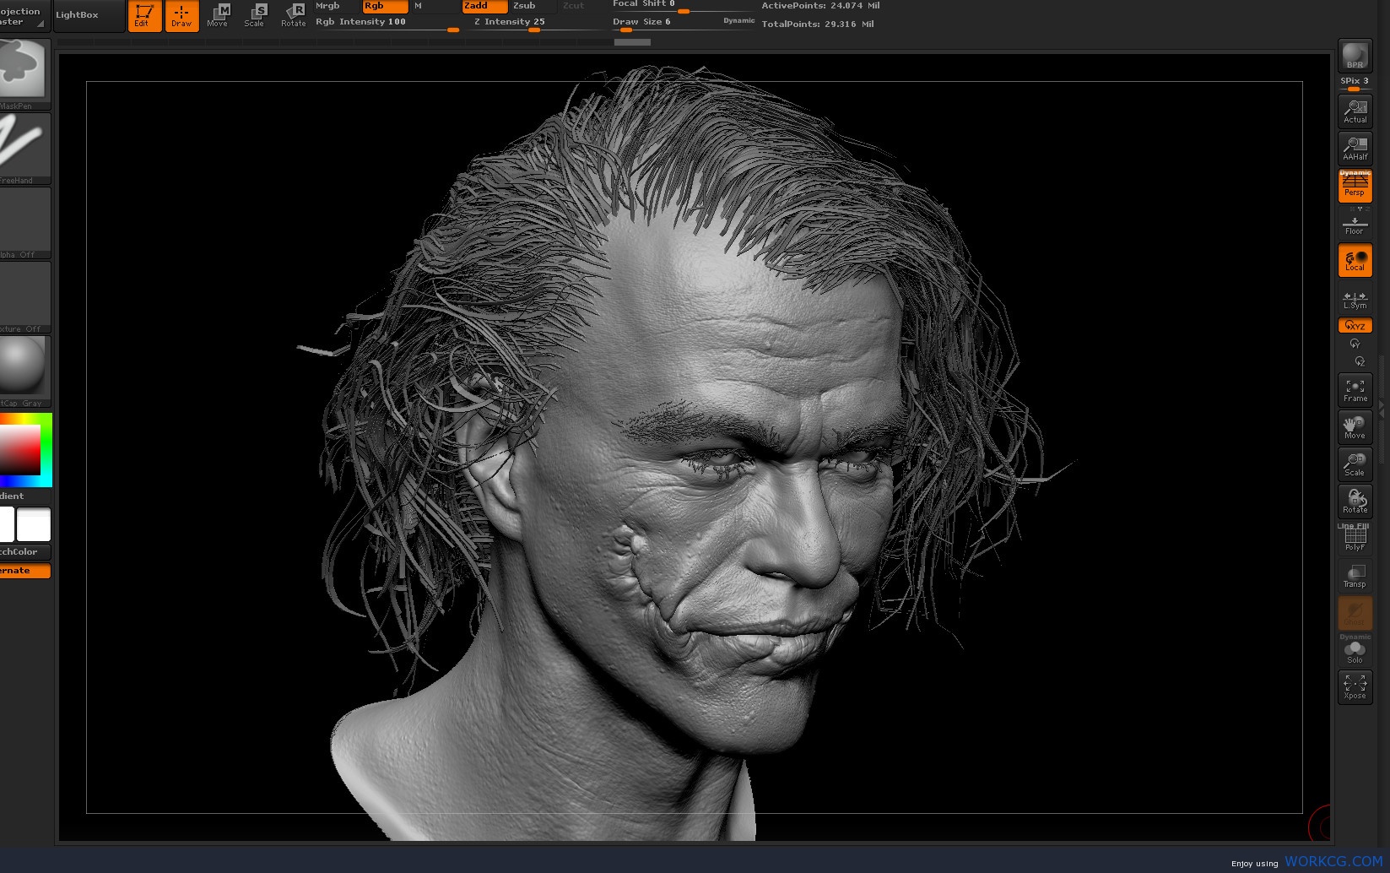Set view to AAHalf size
The width and height of the screenshot is (1390, 873).
(x=1355, y=149)
